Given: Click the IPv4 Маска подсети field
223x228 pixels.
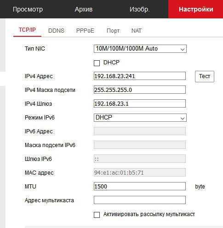Looking at the screenshot, I should [x=140, y=90].
